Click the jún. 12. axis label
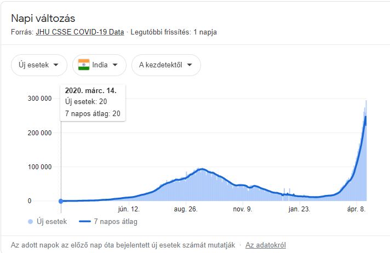The width and height of the screenshot is (390, 253). point(129,209)
